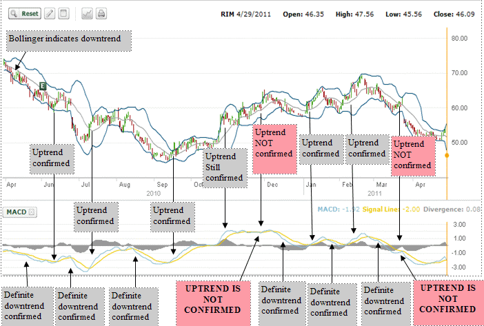Click the blue MACD value readout
Screen dimensions: 484x326
339,210
